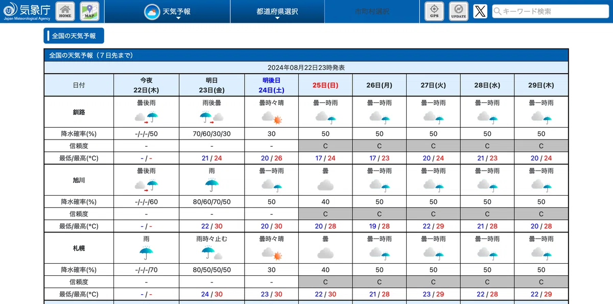
Task: Click 旭川 23日 rain umbrella icon
Action: 211,185
